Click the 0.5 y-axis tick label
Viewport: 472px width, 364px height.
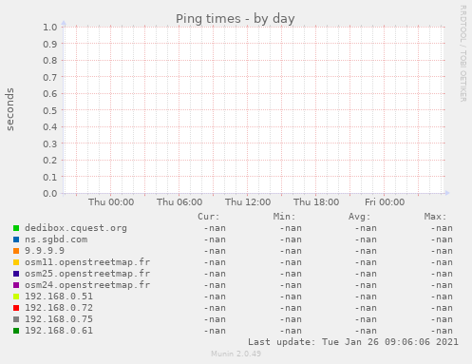click(50, 110)
